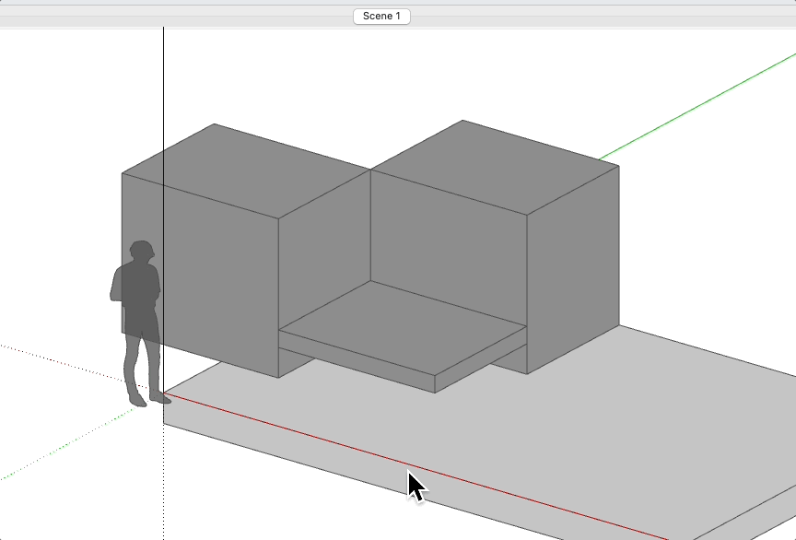Switch to the Scene 1 tab
Screen dimensions: 796x540
click(381, 17)
